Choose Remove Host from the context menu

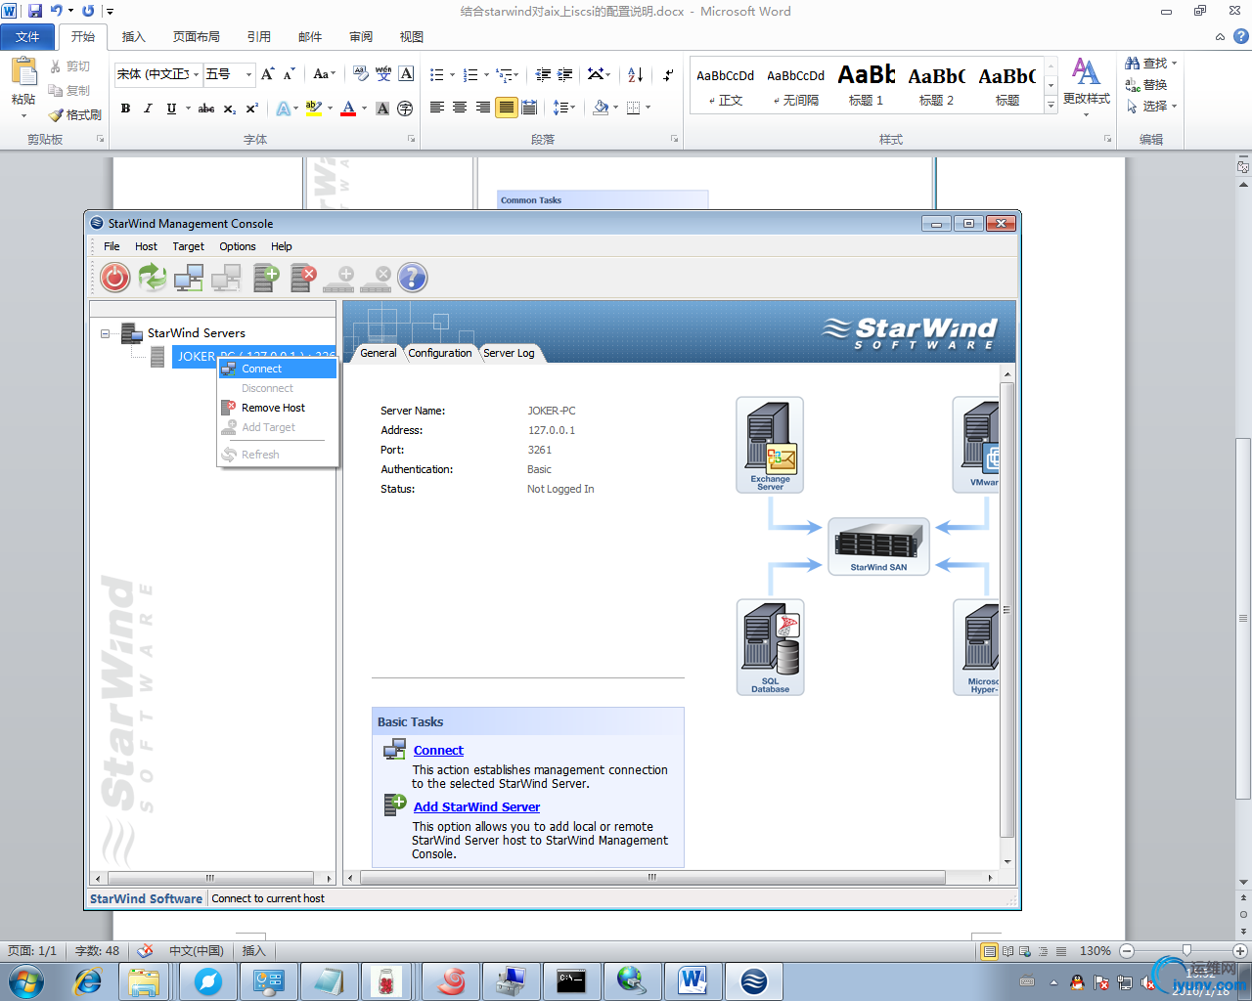[278, 408]
